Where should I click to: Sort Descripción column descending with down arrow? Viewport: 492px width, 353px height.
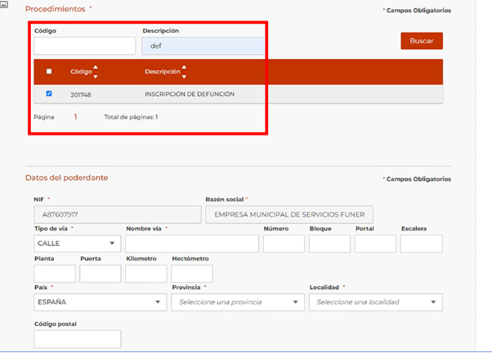tap(185, 76)
